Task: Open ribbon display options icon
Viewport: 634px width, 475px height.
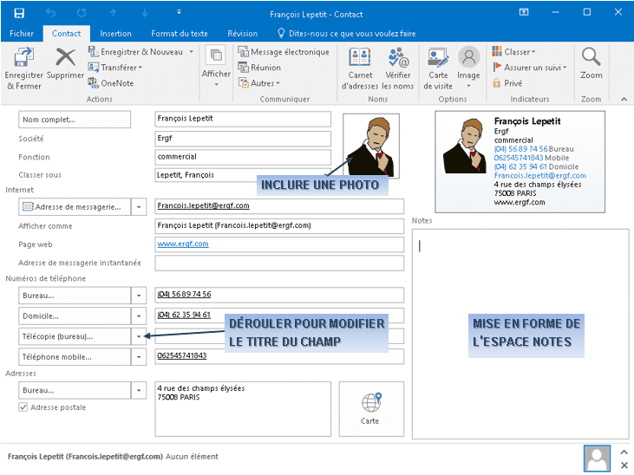Action: [x=524, y=12]
